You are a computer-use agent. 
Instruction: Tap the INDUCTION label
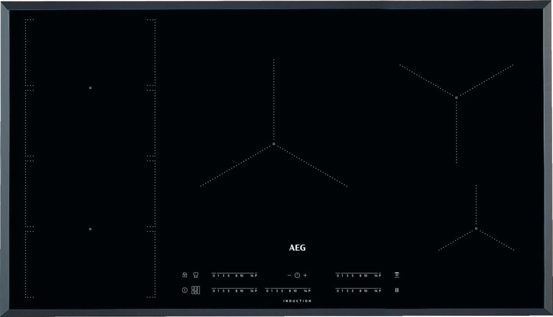click(x=297, y=301)
